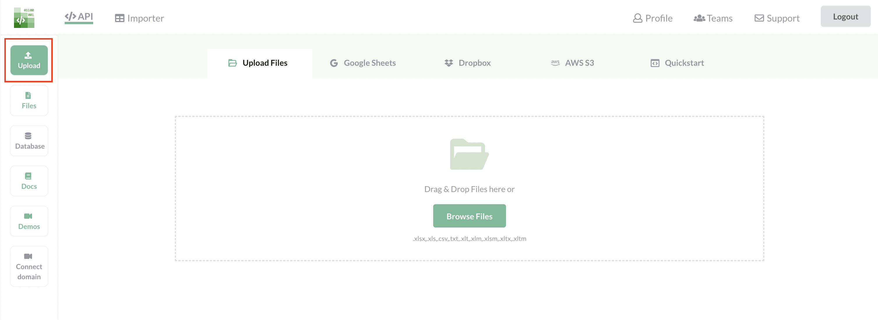Open the Teams link

[713, 18]
